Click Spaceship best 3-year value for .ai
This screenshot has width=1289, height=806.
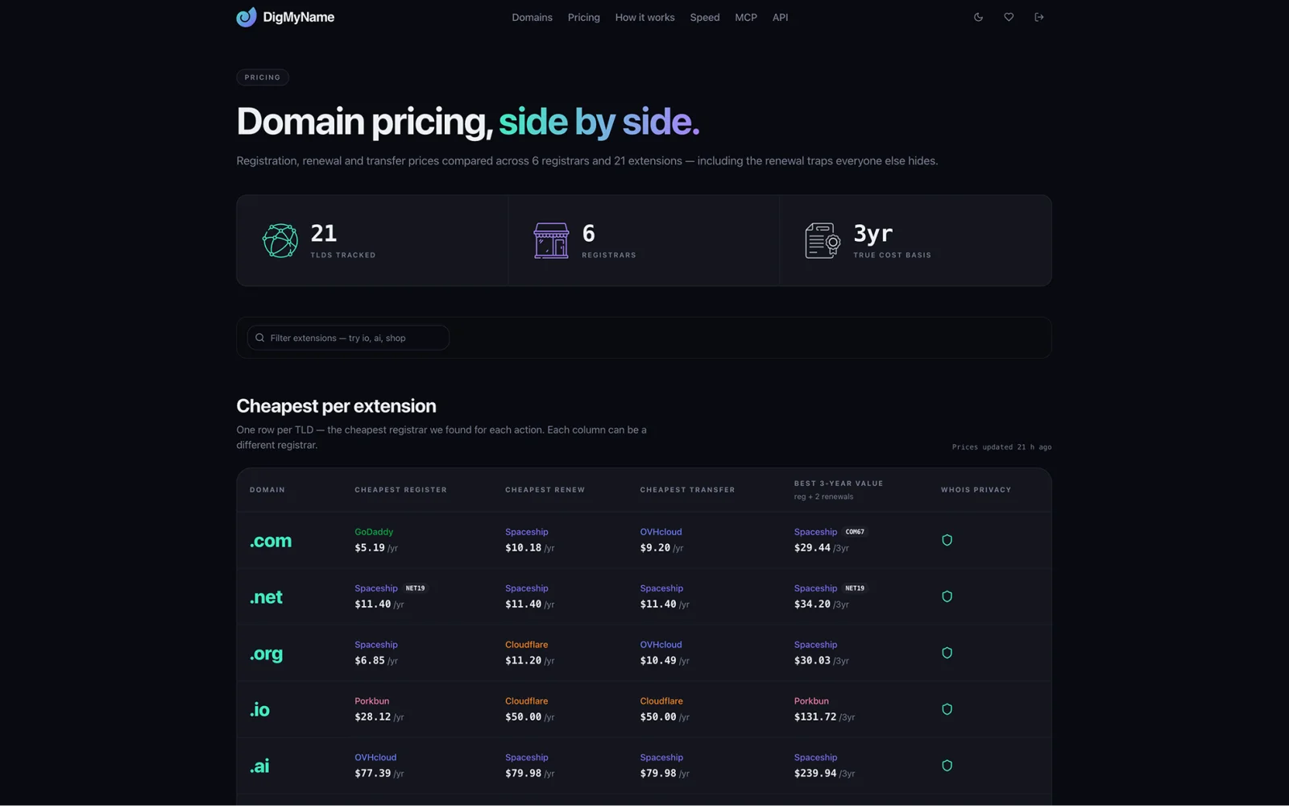click(x=816, y=758)
